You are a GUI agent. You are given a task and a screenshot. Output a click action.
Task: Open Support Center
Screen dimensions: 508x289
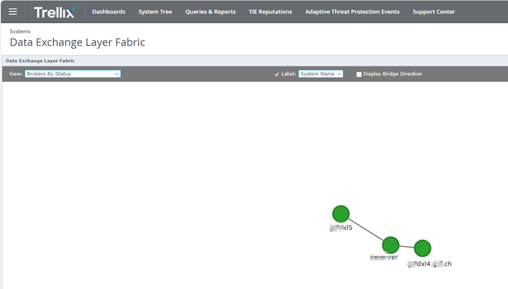[x=434, y=12]
